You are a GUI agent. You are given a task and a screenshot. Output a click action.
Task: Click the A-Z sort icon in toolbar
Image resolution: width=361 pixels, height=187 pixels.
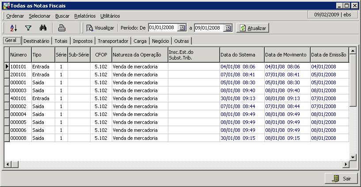13,28
